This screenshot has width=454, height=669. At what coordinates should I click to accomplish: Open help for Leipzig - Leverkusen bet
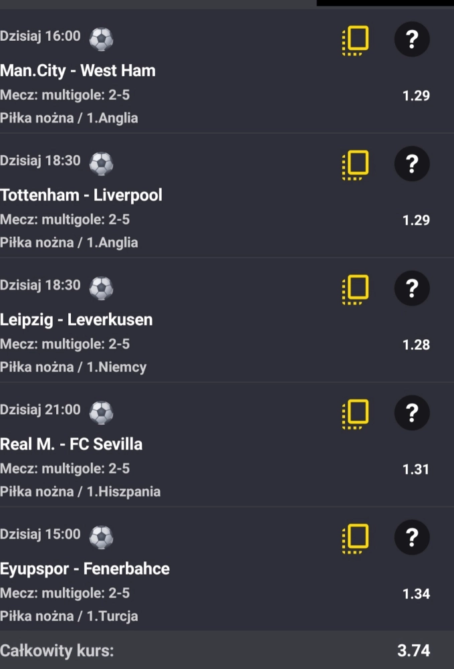click(412, 289)
